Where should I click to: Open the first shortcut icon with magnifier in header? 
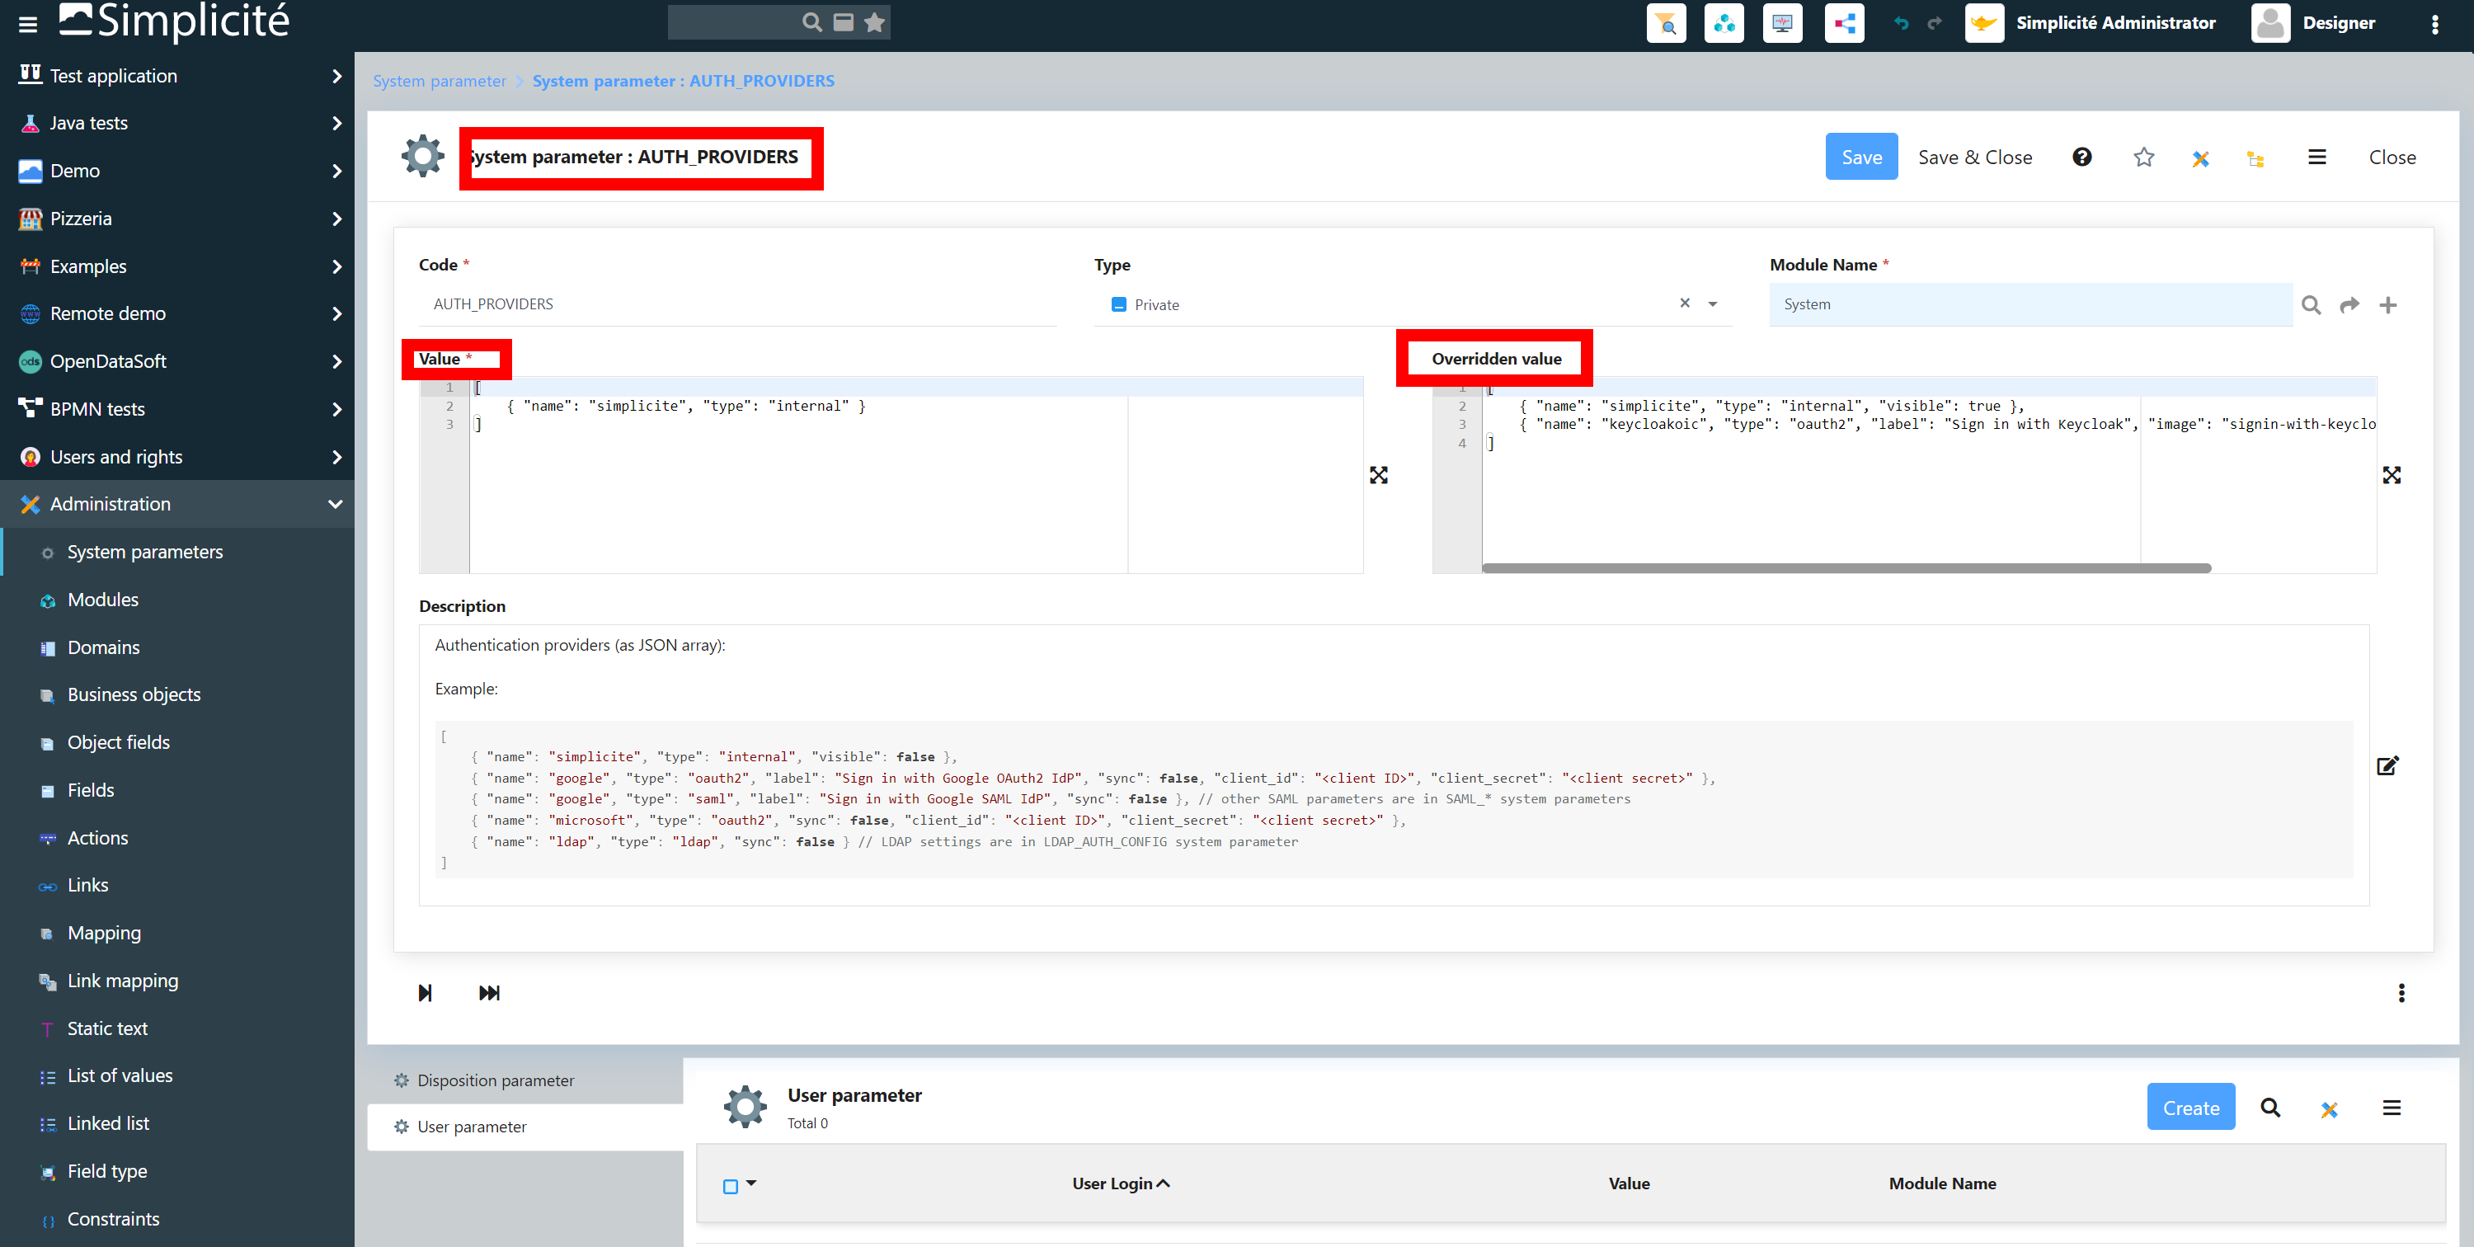pos(1667,23)
